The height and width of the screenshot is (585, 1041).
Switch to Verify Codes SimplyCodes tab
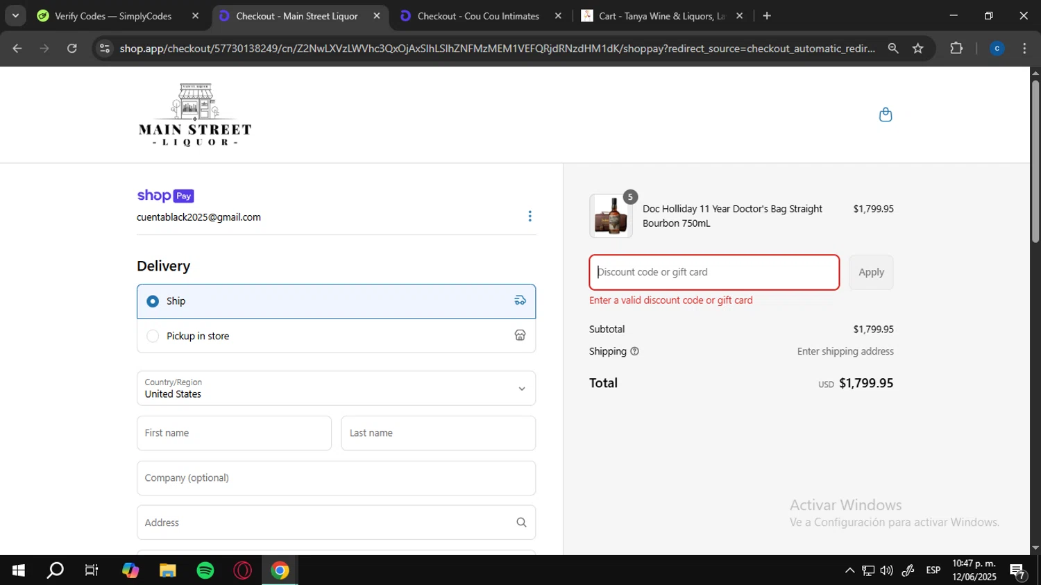[x=112, y=16]
